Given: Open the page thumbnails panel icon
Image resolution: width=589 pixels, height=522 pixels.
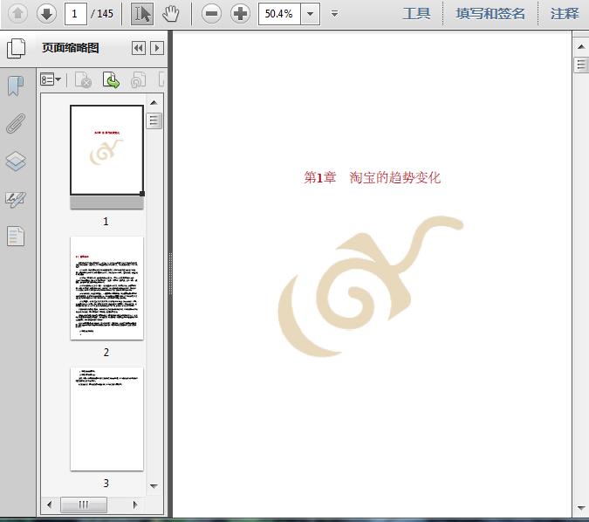Looking at the screenshot, I should (16, 48).
